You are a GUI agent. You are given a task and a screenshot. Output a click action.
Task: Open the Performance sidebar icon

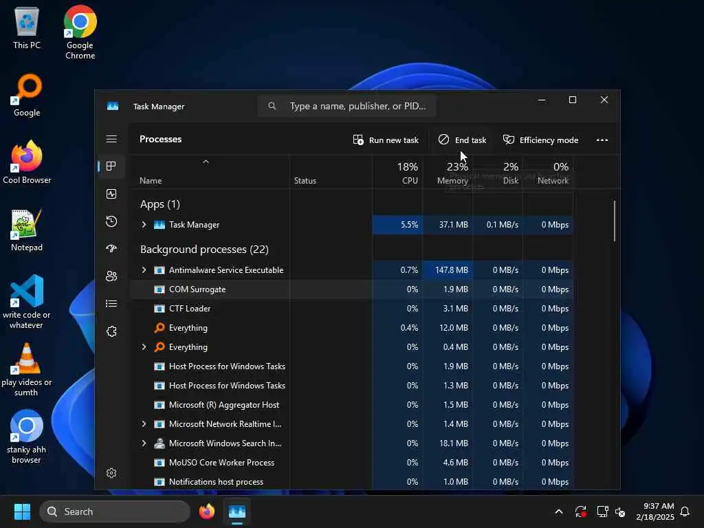pyautogui.click(x=111, y=193)
